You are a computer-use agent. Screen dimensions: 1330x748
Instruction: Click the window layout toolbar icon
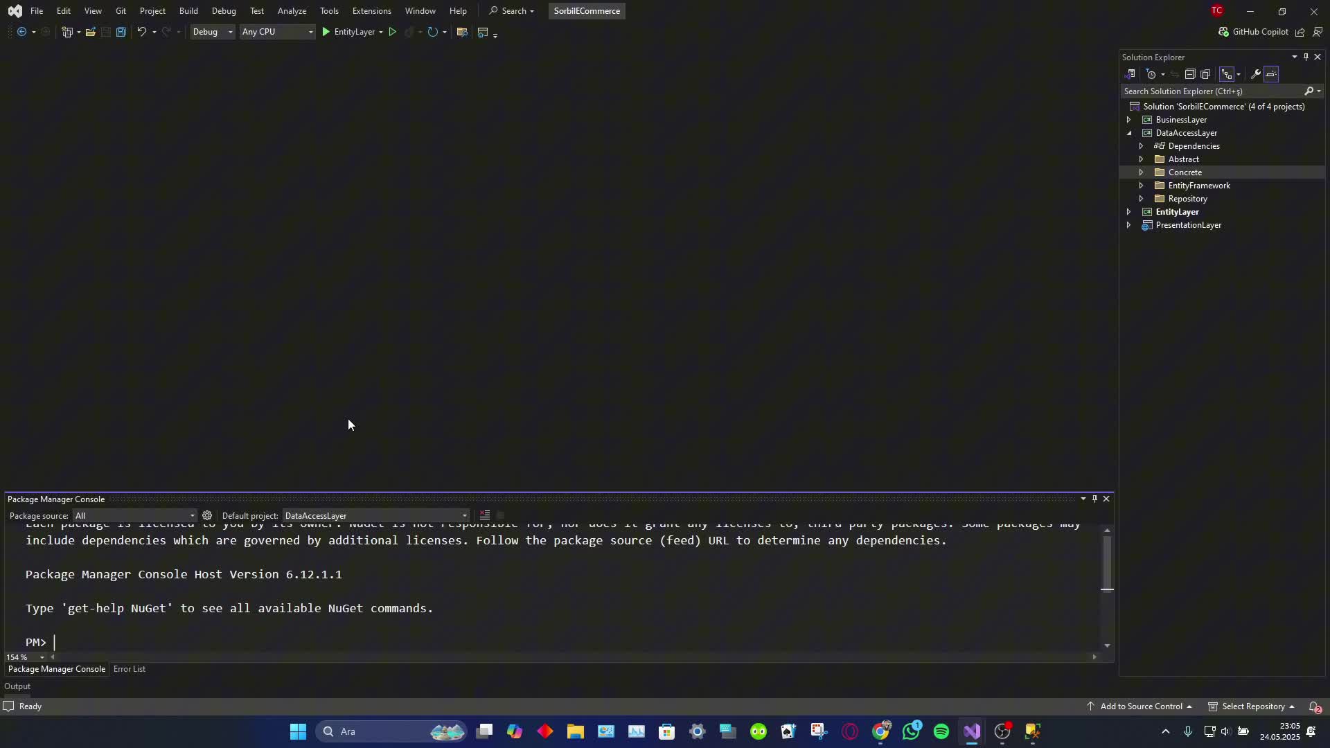coord(484,32)
